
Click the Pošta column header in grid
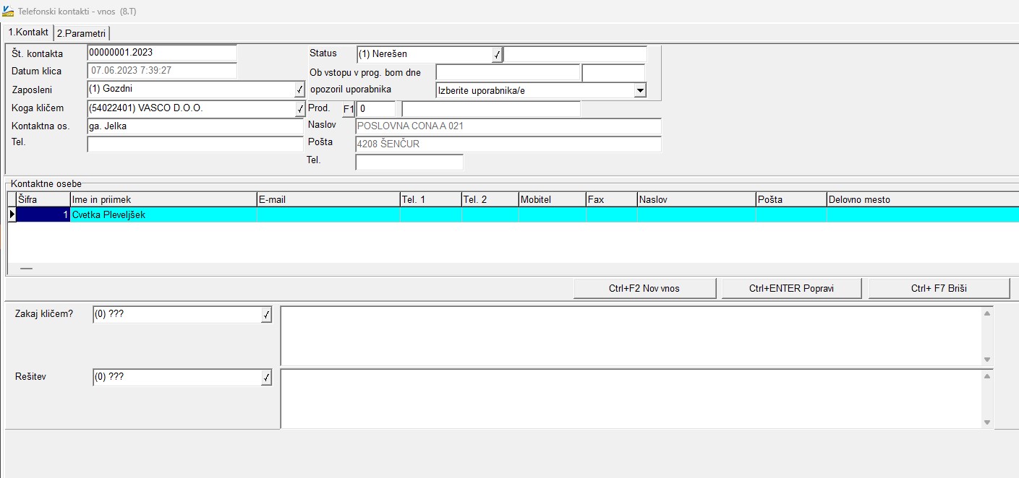click(791, 199)
